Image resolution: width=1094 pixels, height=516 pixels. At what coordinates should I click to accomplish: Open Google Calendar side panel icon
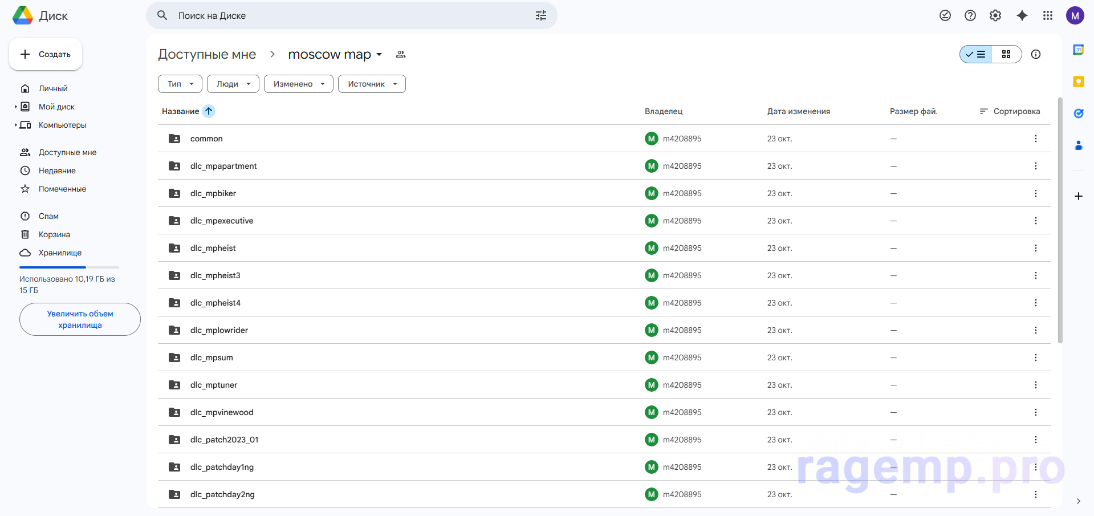click(x=1078, y=50)
